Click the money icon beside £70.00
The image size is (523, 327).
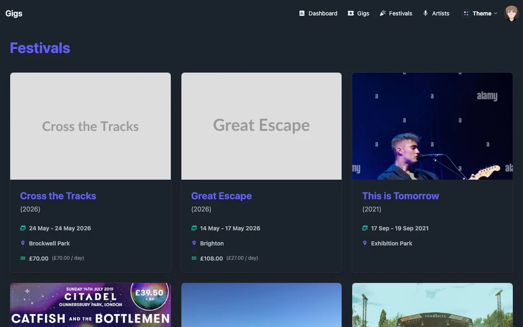pyautogui.click(x=23, y=258)
